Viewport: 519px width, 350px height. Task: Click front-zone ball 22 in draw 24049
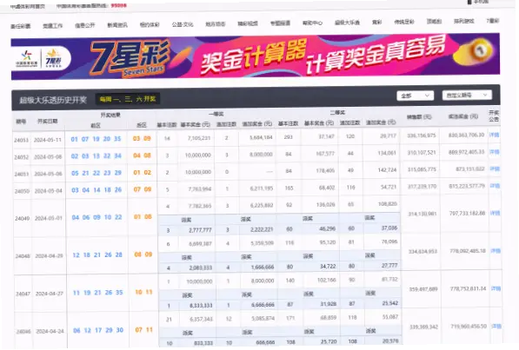click(x=118, y=217)
